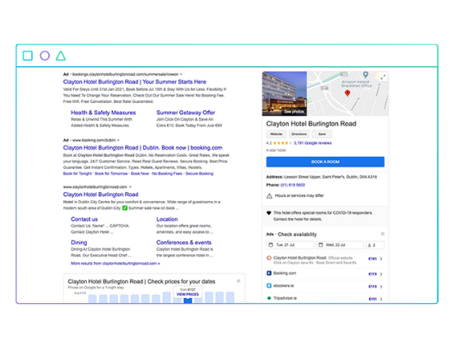Click the Tripadvisor.ie row name

(x=285, y=298)
